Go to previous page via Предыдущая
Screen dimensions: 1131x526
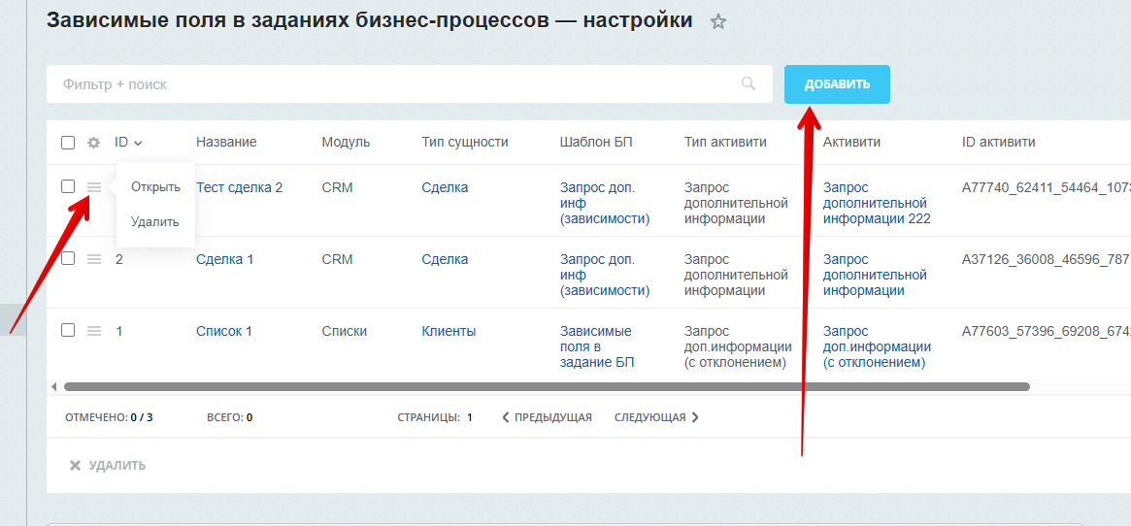[x=548, y=417]
